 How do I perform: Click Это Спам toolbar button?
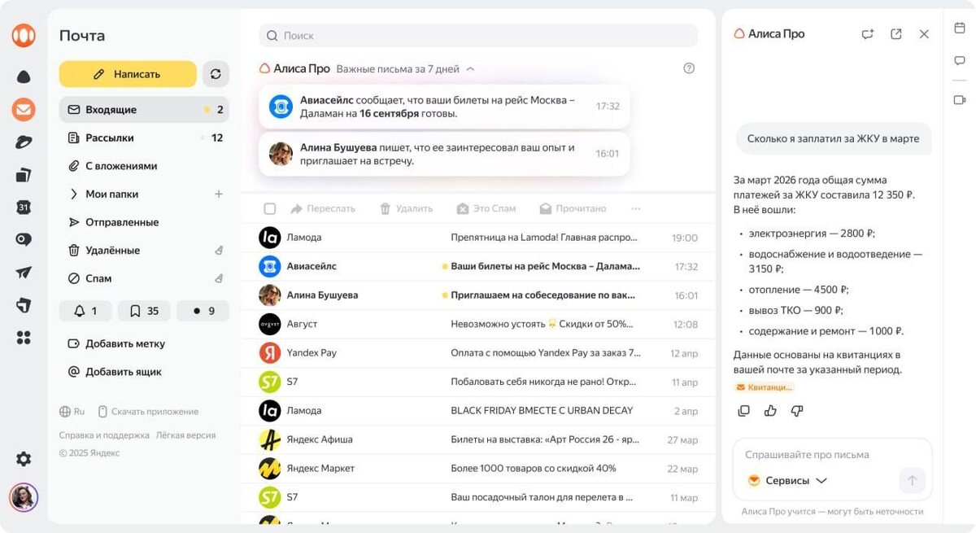coord(486,209)
